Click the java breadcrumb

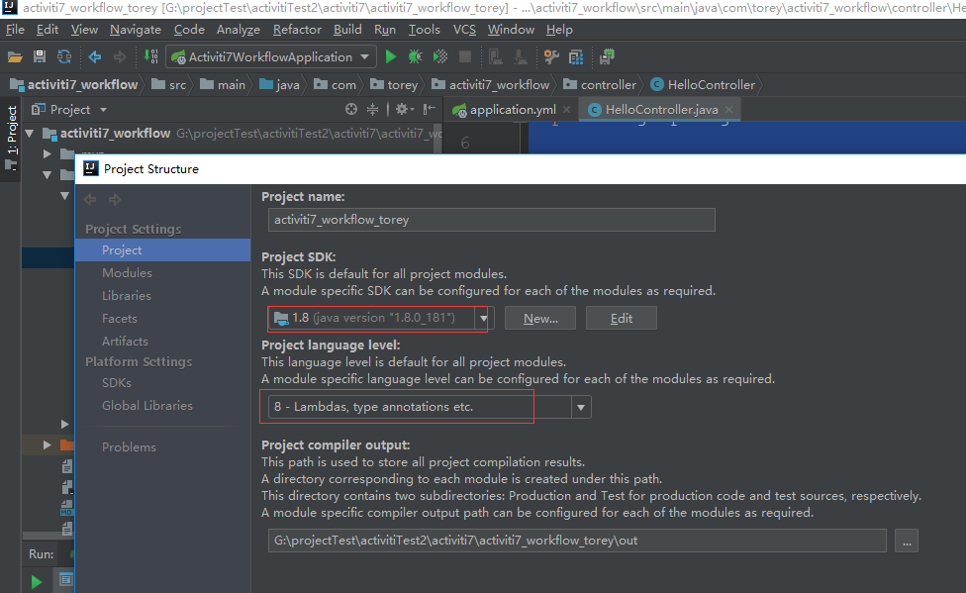tap(280, 85)
